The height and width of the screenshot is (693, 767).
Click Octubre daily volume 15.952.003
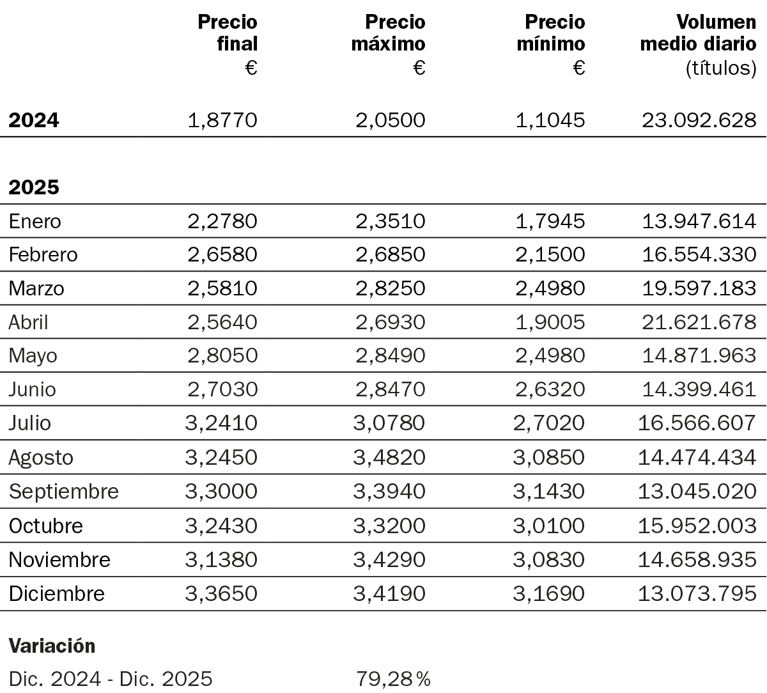tap(697, 526)
